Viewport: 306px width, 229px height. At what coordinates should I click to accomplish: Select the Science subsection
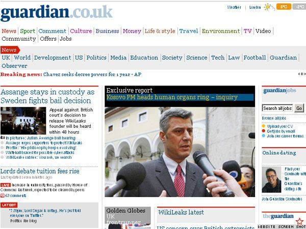pyautogui.click(x=197, y=58)
